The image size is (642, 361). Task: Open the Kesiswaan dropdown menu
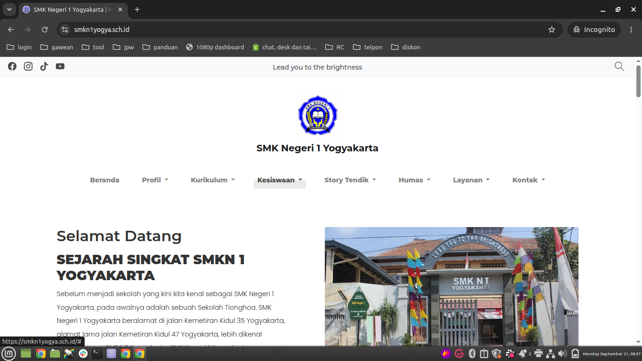280,180
